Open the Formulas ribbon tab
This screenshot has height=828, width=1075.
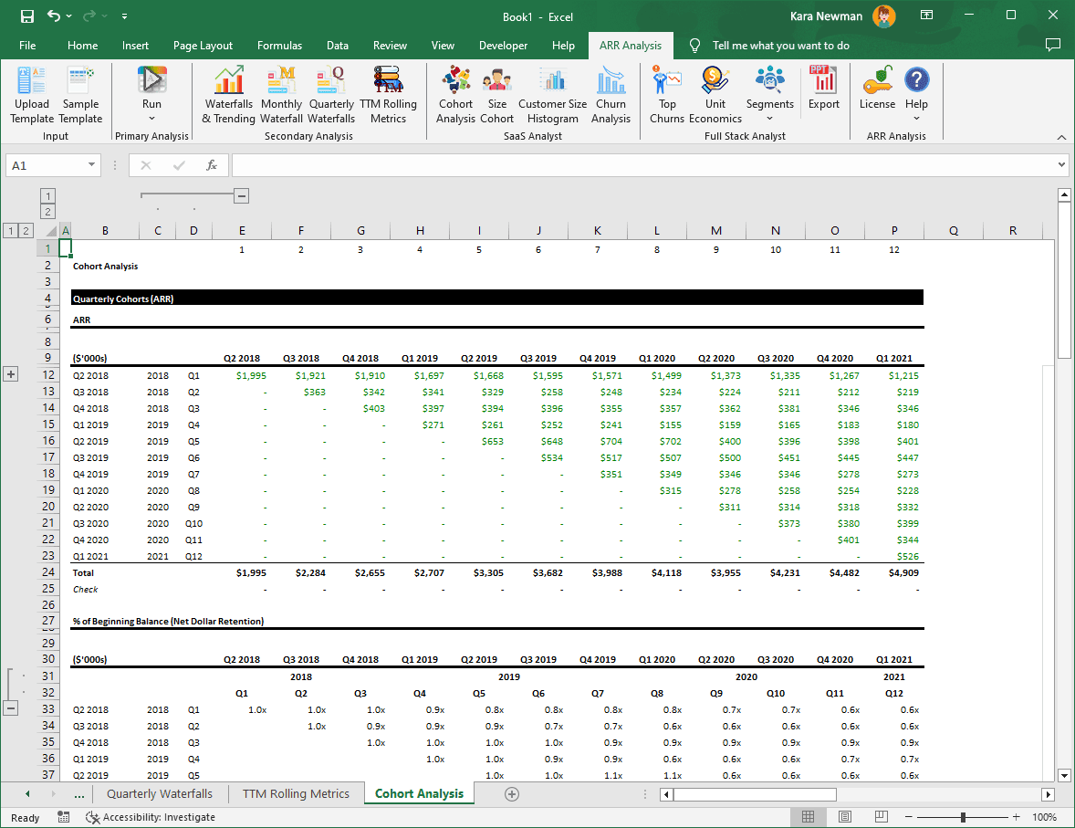click(279, 45)
